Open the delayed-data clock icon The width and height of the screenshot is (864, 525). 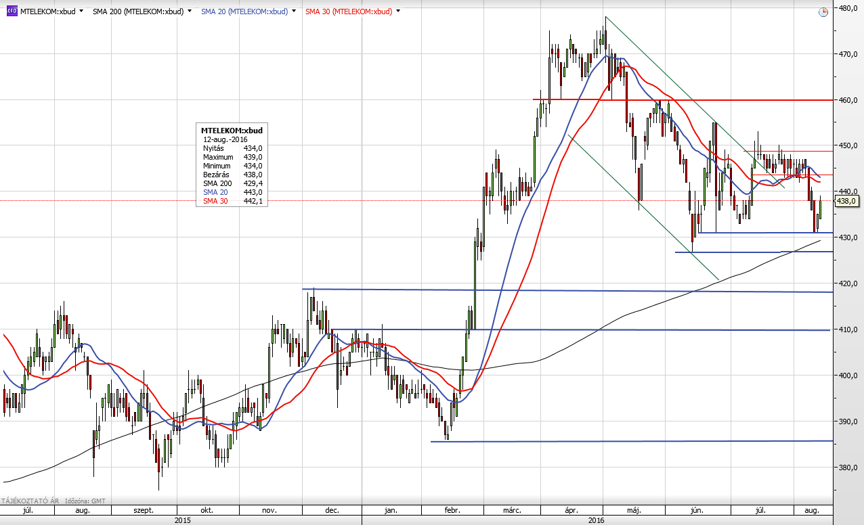(x=823, y=12)
